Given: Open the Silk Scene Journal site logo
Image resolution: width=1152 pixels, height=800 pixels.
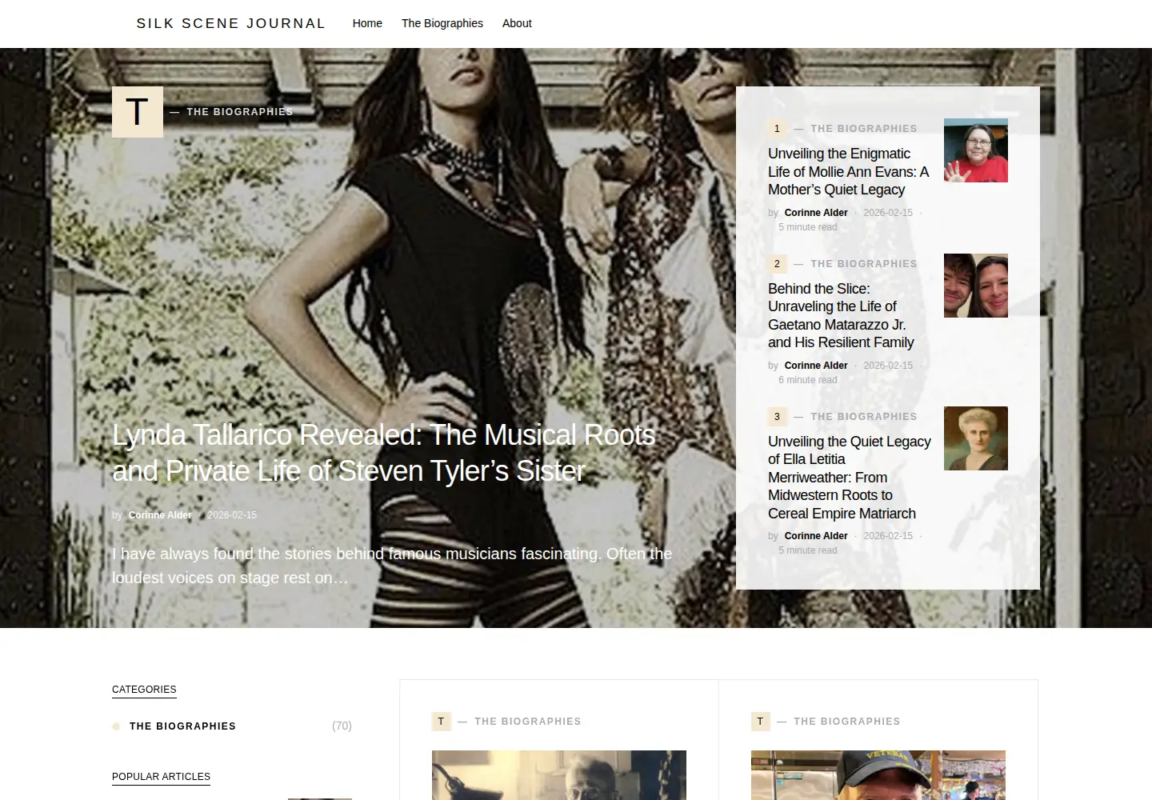Looking at the screenshot, I should [231, 23].
